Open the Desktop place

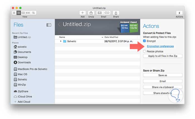click(x=21, y=57)
